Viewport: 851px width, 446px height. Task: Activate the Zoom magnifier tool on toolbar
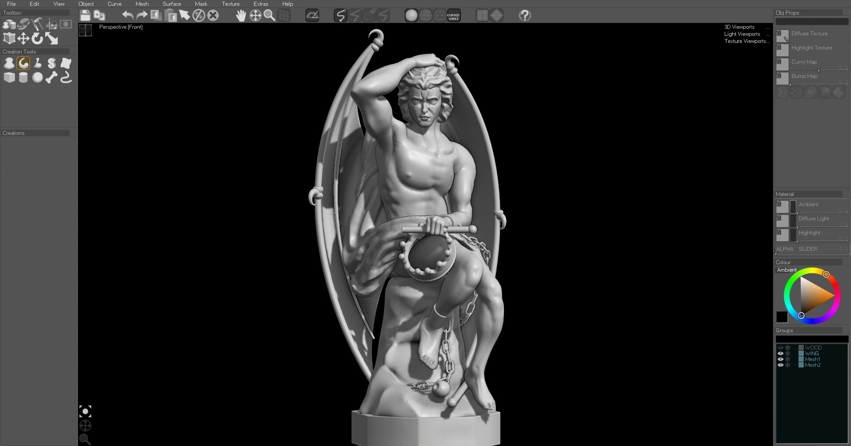coord(270,15)
